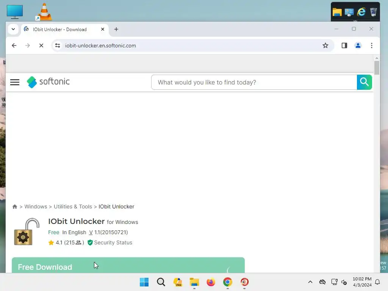388x291 pixels.
Task: Click the muted volume tray icon
Action: [344, 282]
